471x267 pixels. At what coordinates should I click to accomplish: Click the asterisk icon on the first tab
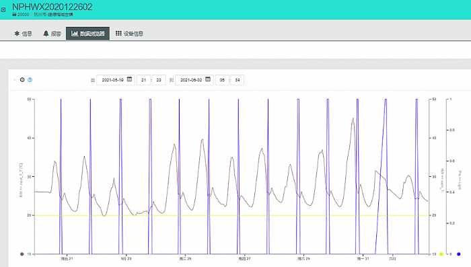(x=17, y=34)
